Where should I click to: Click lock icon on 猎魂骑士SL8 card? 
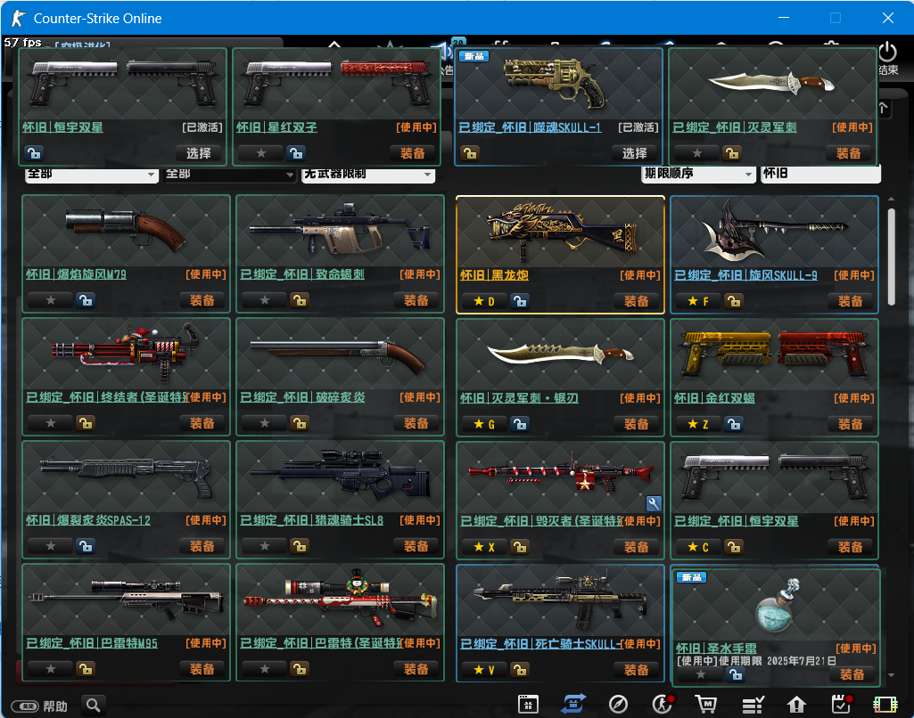[300, 546]
